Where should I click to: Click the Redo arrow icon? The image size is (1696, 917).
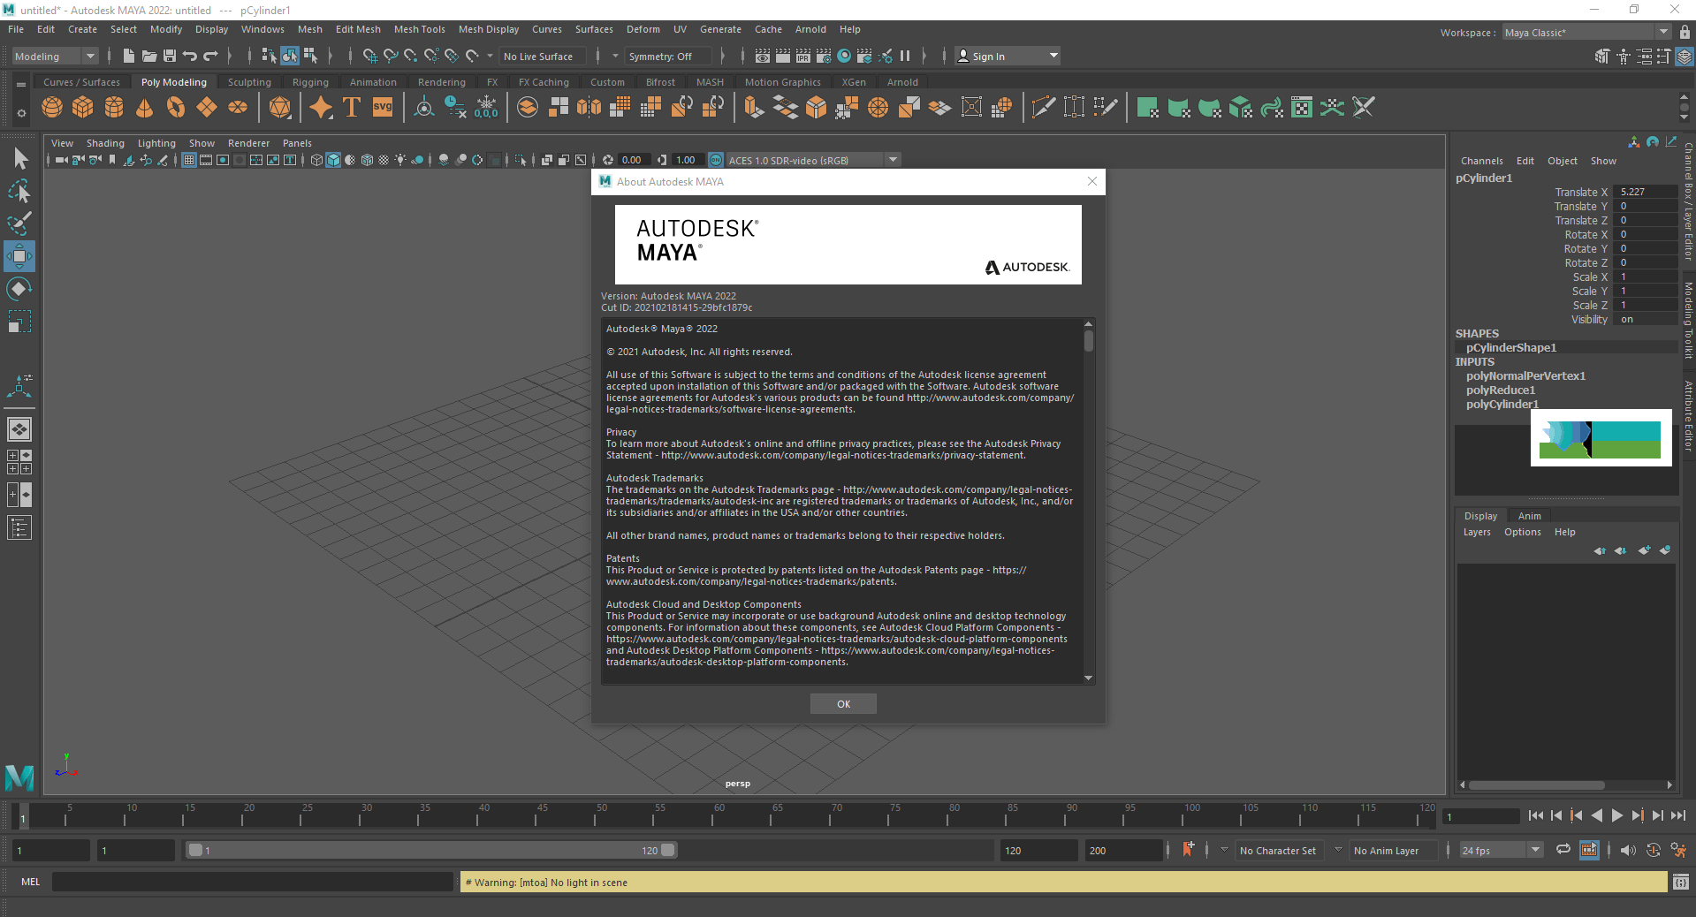point(210,56)
